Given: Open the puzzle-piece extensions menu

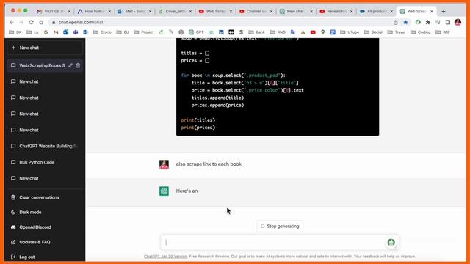Looking at the screenshot, I should coord(427,23).
